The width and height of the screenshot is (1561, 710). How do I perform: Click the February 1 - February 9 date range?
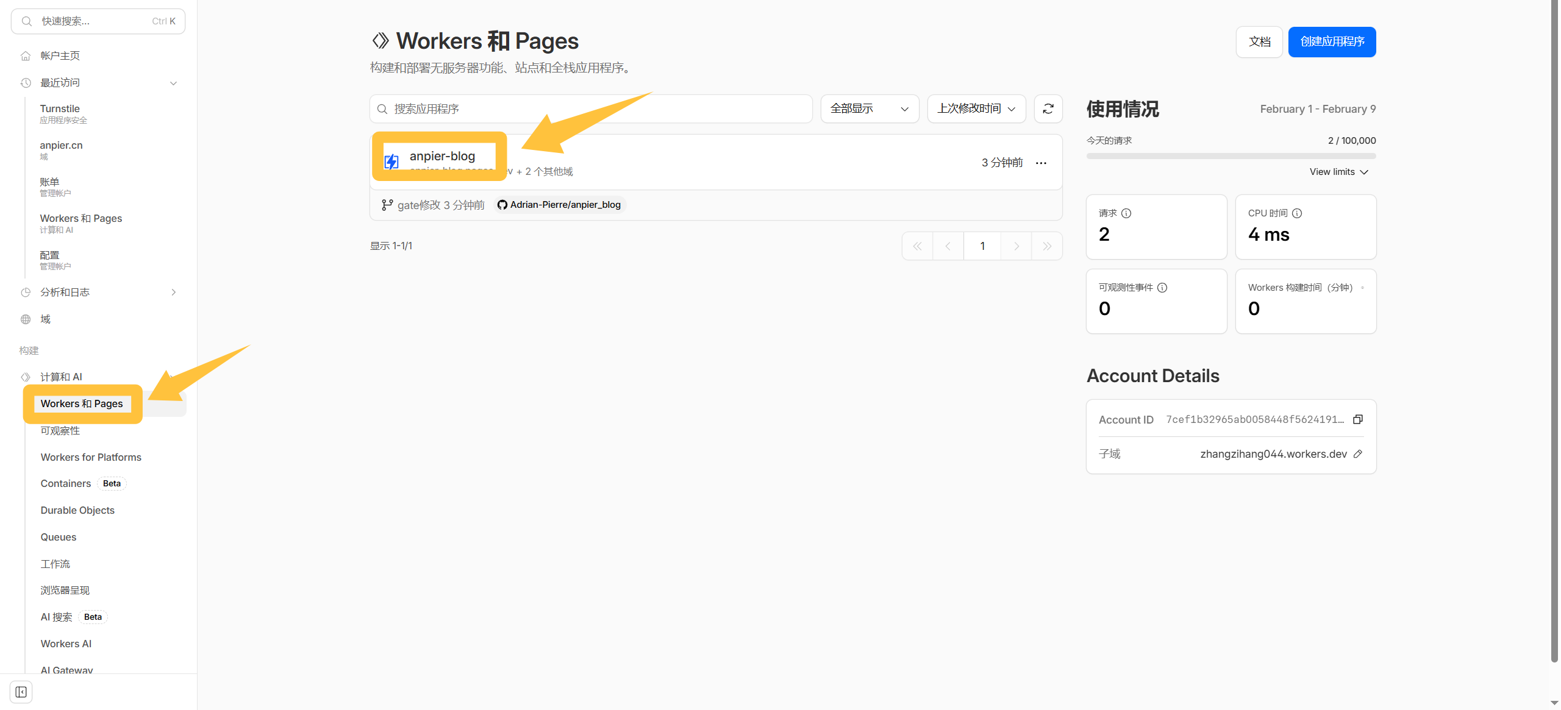[1318, 109]
